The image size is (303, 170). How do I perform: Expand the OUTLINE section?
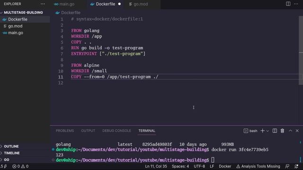(x=11, y=146)
